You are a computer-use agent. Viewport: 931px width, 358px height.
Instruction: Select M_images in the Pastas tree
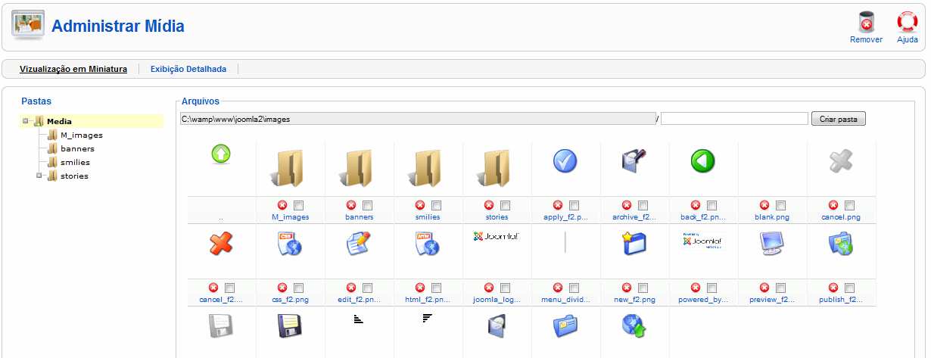point(82,135)
